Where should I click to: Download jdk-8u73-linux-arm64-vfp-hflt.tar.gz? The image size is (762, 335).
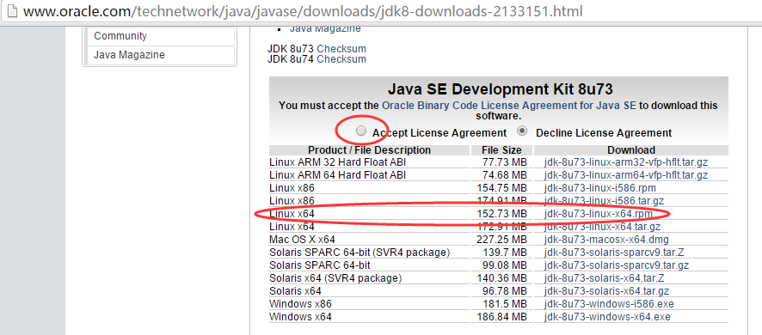coord(626,174)
